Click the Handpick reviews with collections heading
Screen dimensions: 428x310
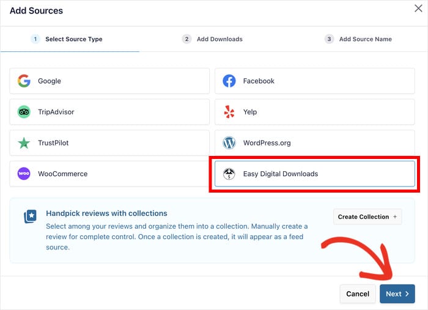point(106,213)
